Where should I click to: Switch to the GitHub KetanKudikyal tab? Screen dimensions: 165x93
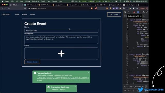(x=129, y=5)
